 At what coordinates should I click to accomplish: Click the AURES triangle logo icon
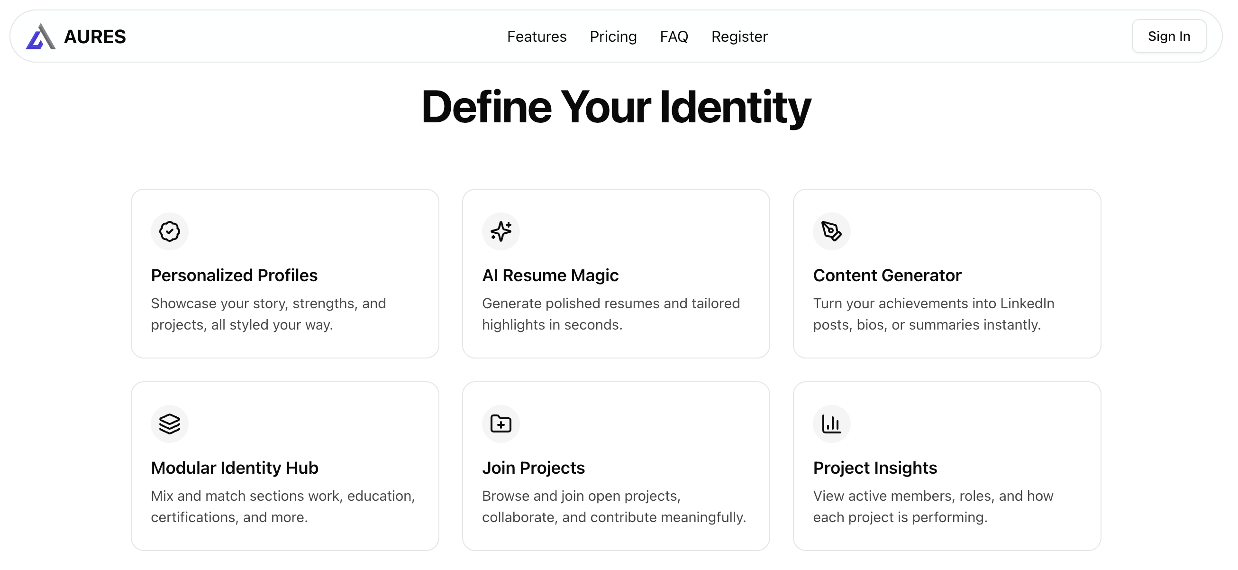point(40,37)
